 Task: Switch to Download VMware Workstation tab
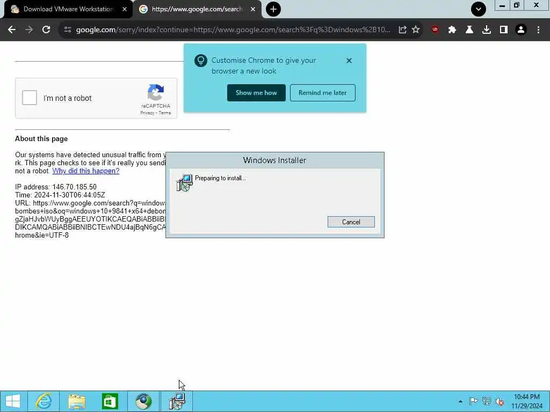[68, 9]
